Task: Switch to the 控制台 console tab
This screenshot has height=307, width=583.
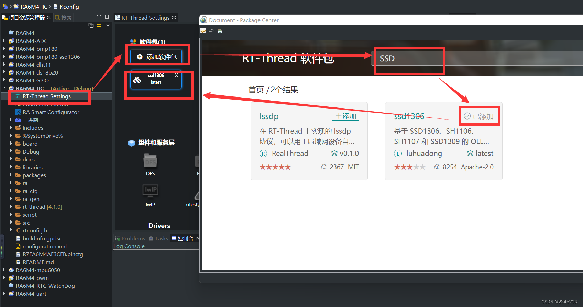Action: 185,238
